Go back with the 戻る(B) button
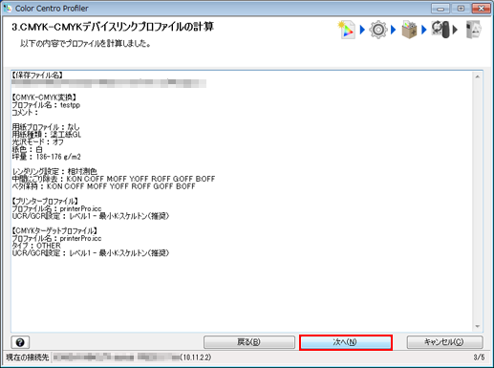494x368 pixels. 249,342
